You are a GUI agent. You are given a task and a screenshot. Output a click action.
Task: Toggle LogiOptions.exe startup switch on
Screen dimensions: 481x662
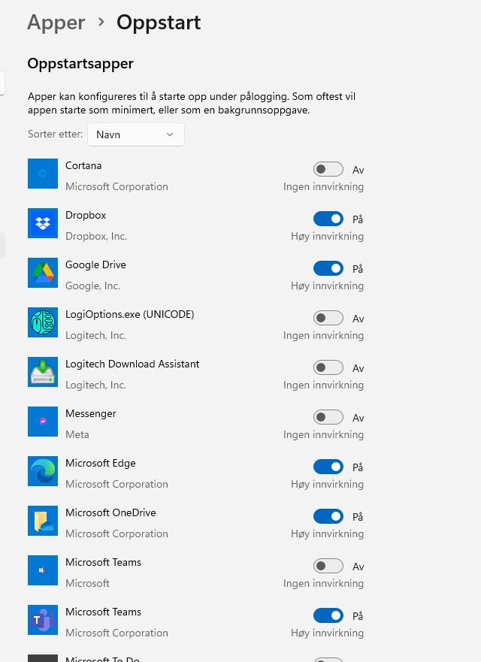(328, 319)
